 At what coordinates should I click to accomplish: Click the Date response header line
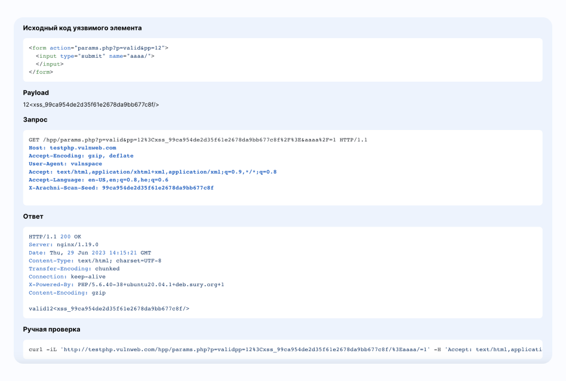tap(90, 253)
